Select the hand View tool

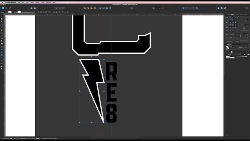(x=2, y=66)
